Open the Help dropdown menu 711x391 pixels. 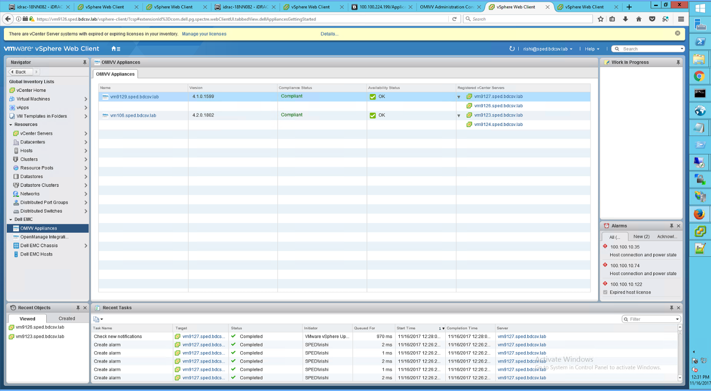coord(592,49)
